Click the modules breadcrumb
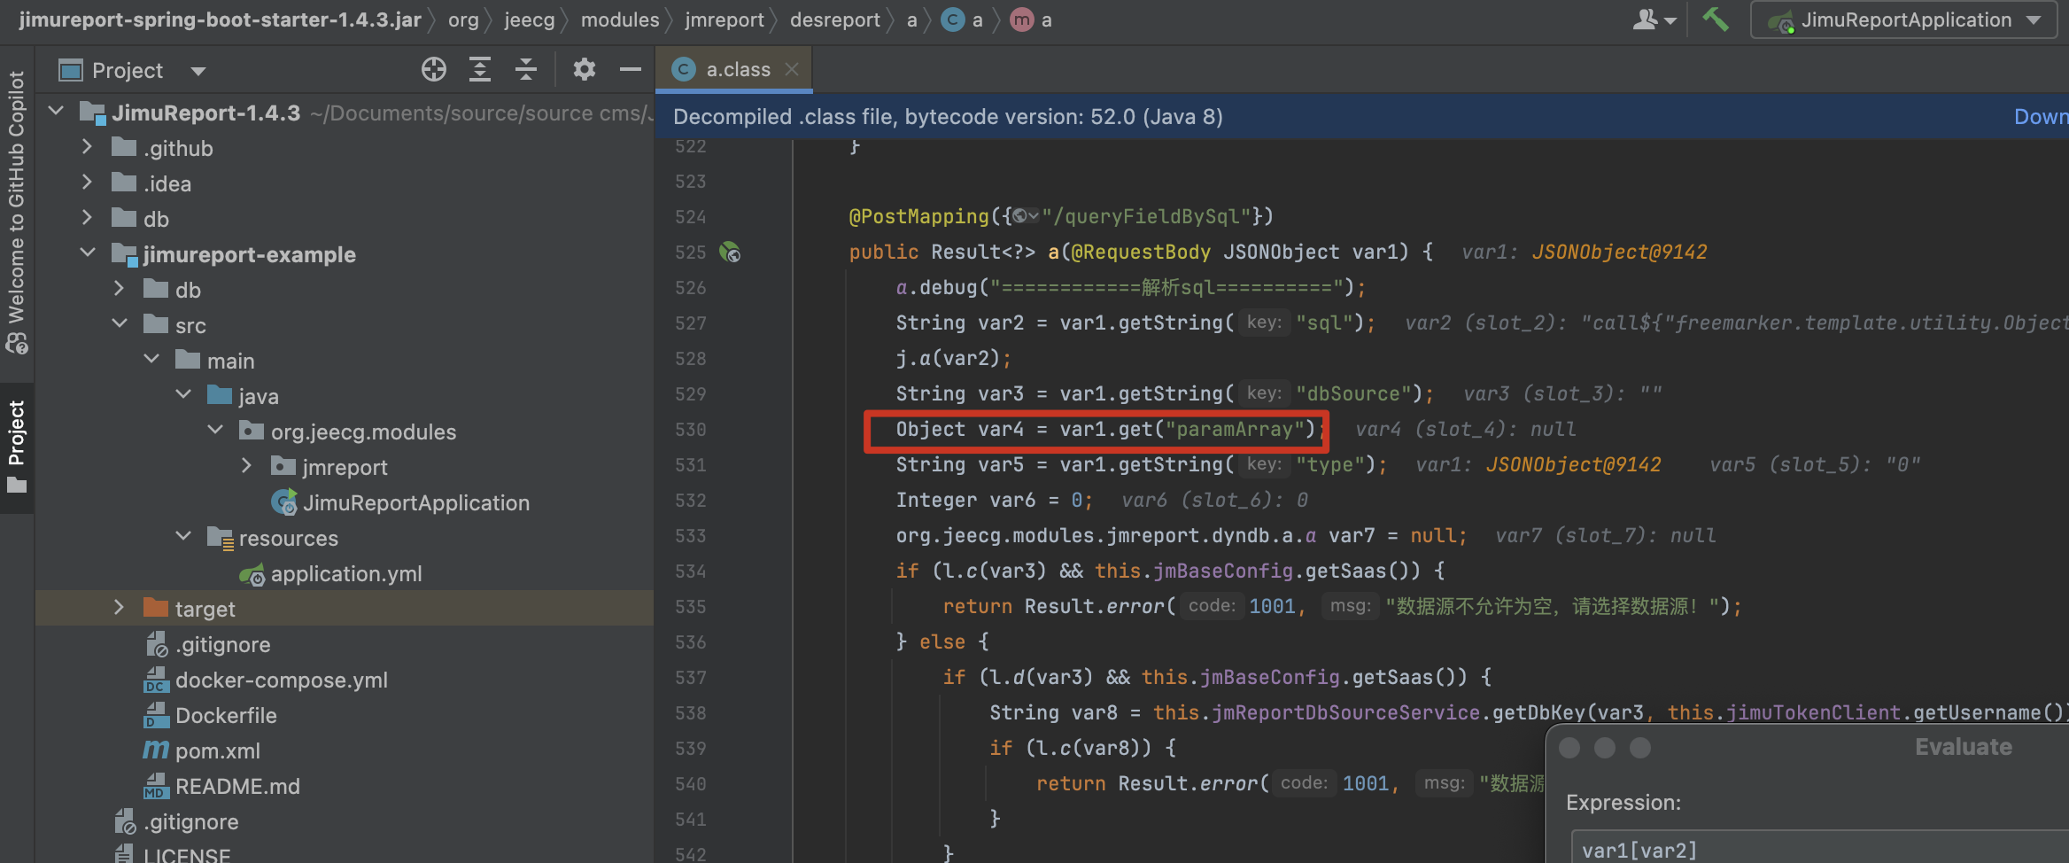The height and width of the screenshot is (863, 2069). pyautogui.click(x=620, y=19)
